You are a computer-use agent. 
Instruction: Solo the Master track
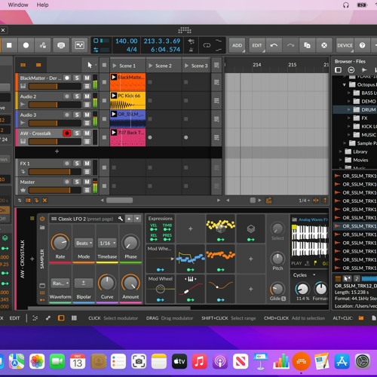click(77, 182)
